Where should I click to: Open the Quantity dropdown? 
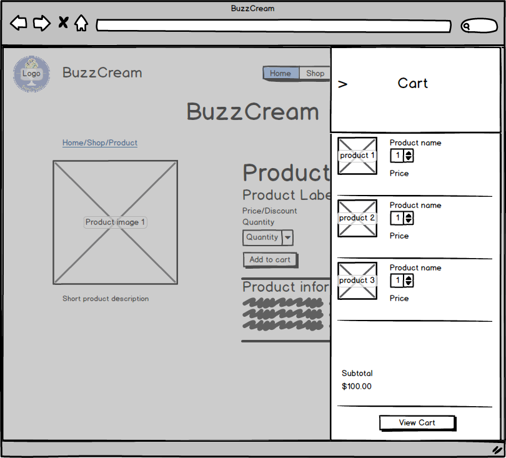coord(287,237)
